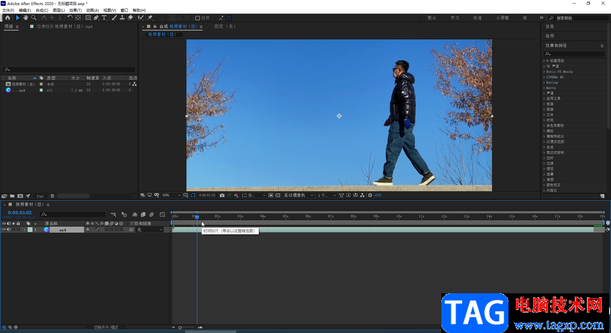611x333 pixels.
Task: Click the composition mini-flowchart icon in timeline
Action: 113,214
